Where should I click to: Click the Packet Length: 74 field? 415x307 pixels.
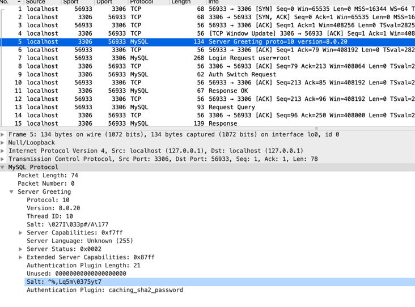[x=48, y=176]
